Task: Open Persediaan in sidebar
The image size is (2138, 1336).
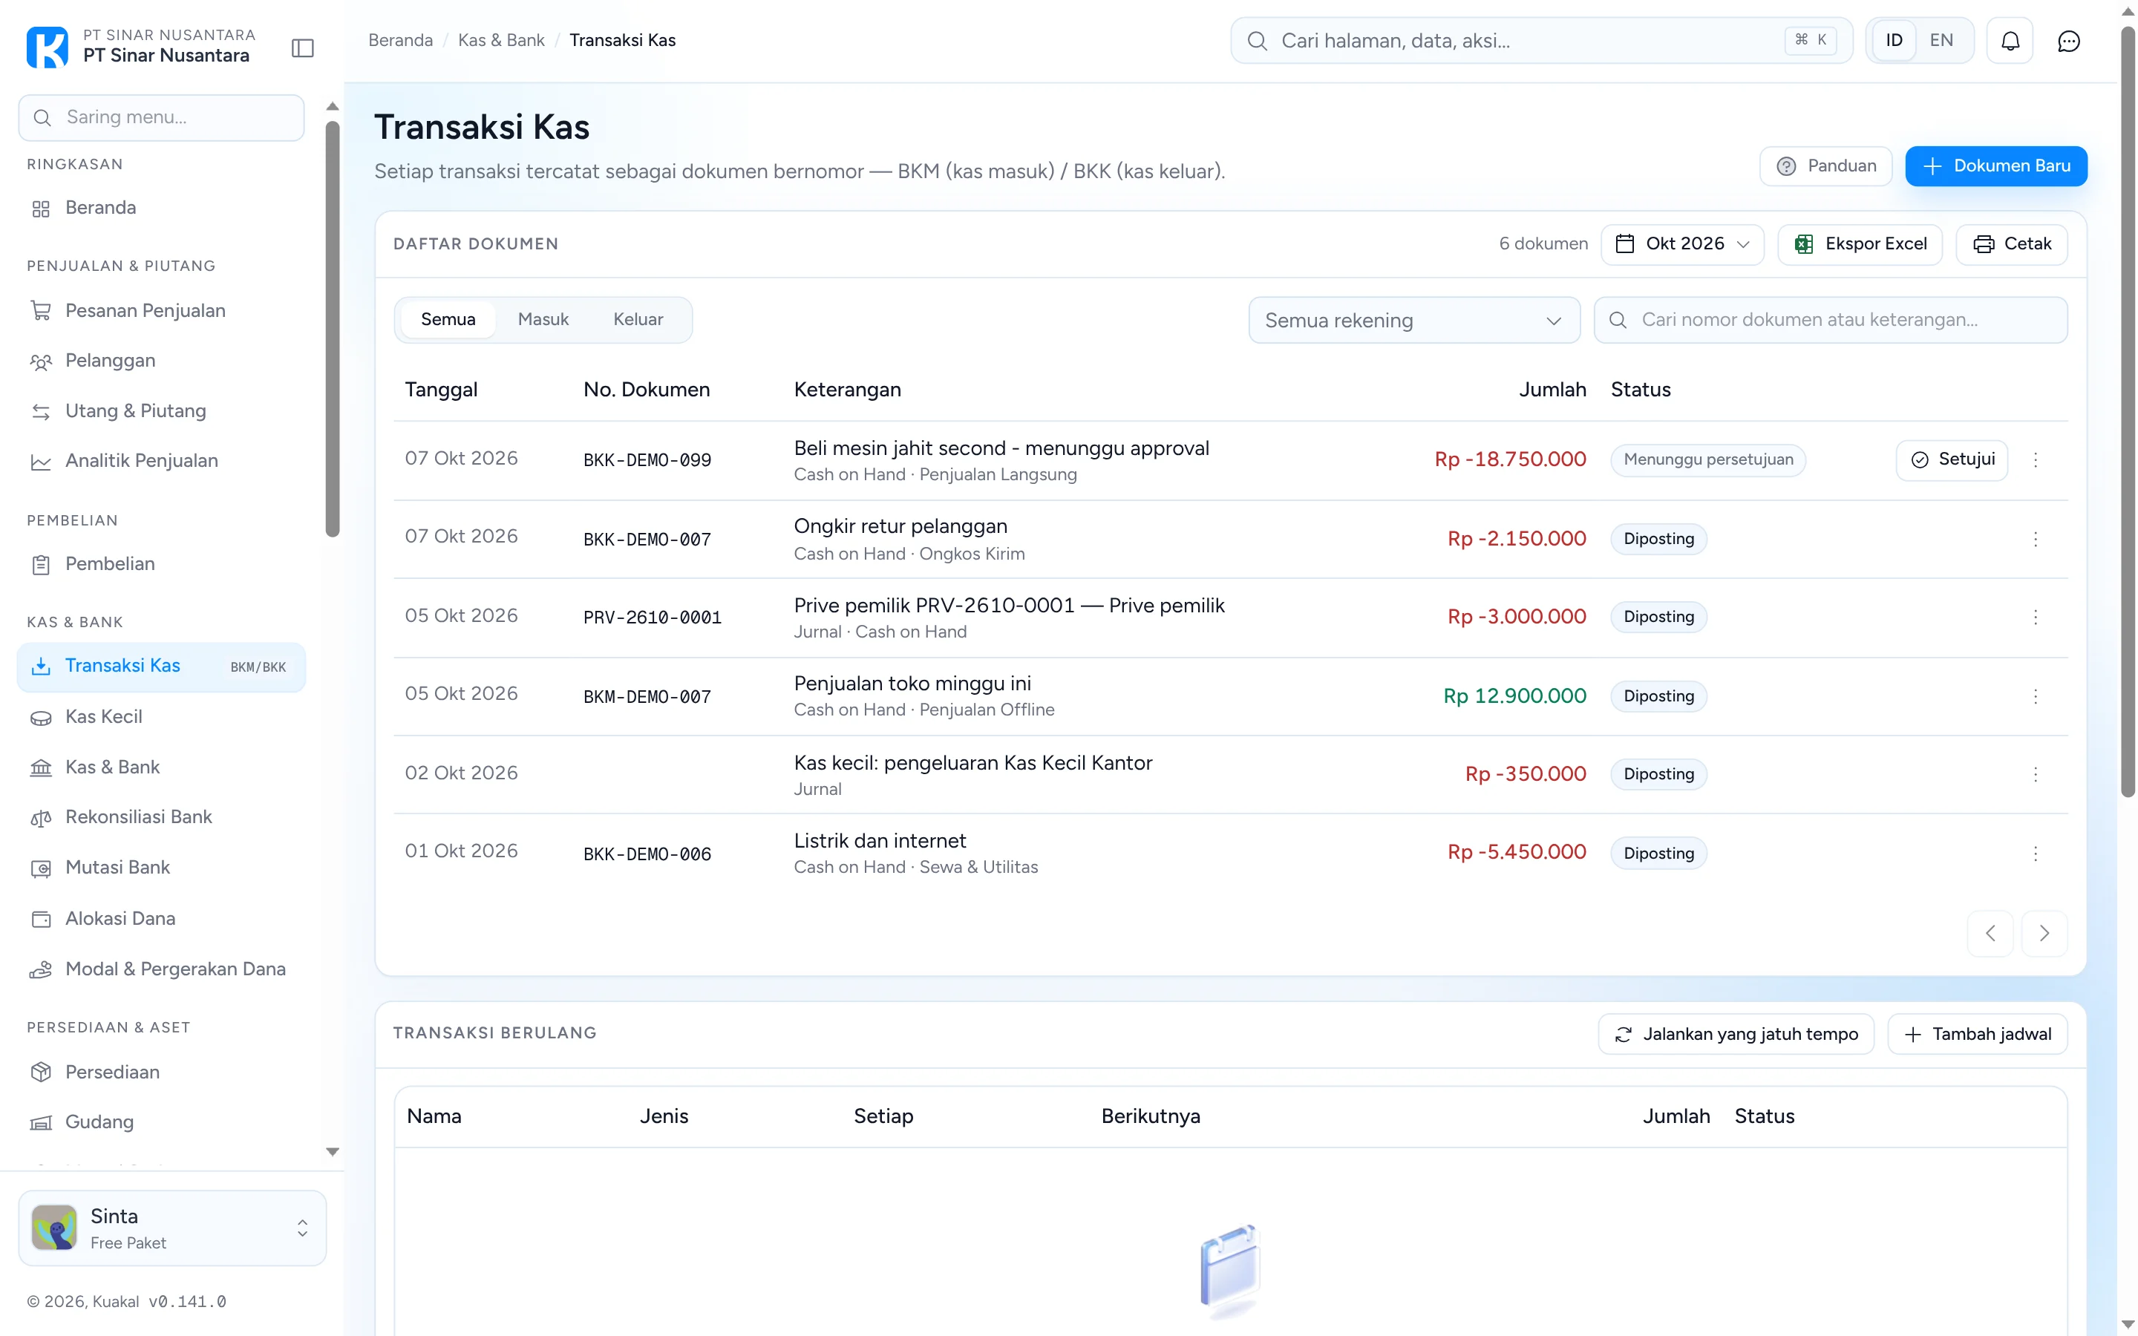Action: pyautogui.click(x=162, y=1072)
